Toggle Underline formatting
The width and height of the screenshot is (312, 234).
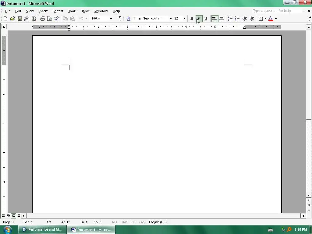(206, 19)
